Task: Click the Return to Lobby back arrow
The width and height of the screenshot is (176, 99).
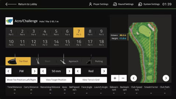Action: pyautogui.click(x=11, y=4)
